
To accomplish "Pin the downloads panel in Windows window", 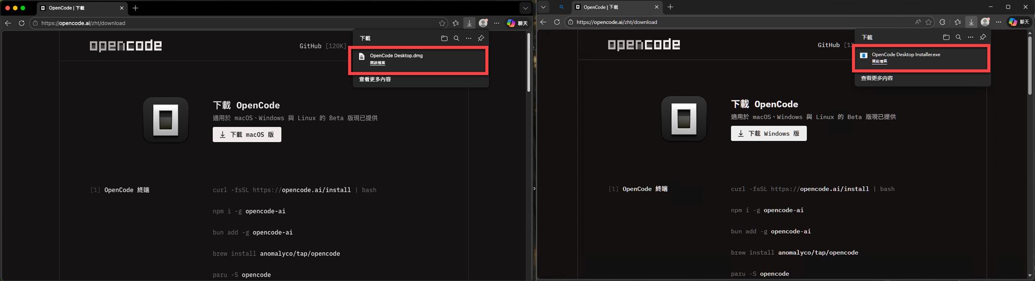I will pyautogui.click(x=982, y=37).
